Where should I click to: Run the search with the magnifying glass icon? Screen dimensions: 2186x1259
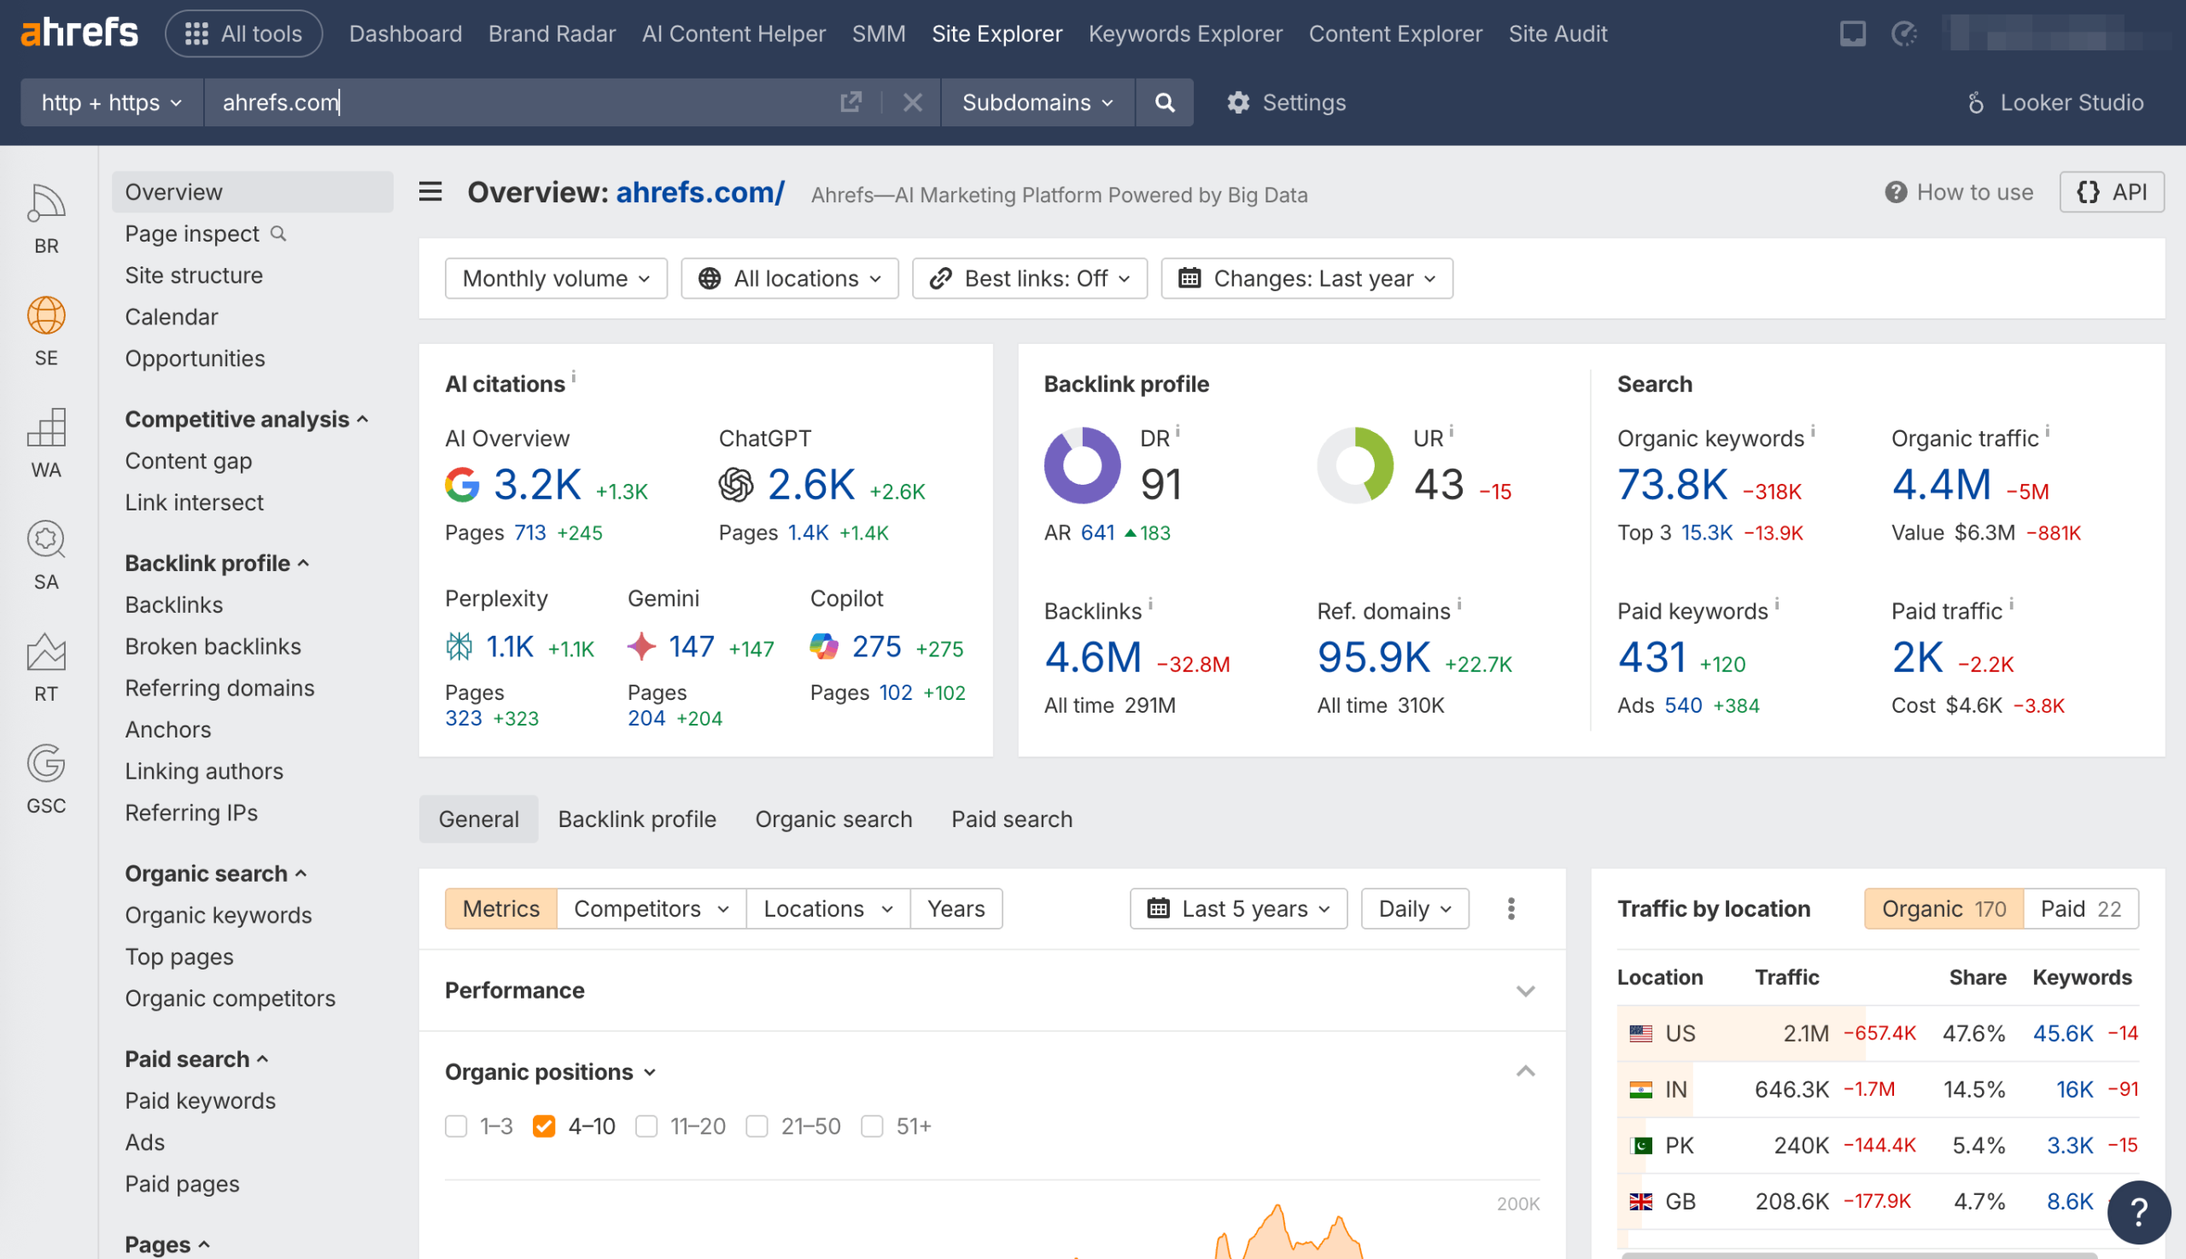[x=1164, y=102]
